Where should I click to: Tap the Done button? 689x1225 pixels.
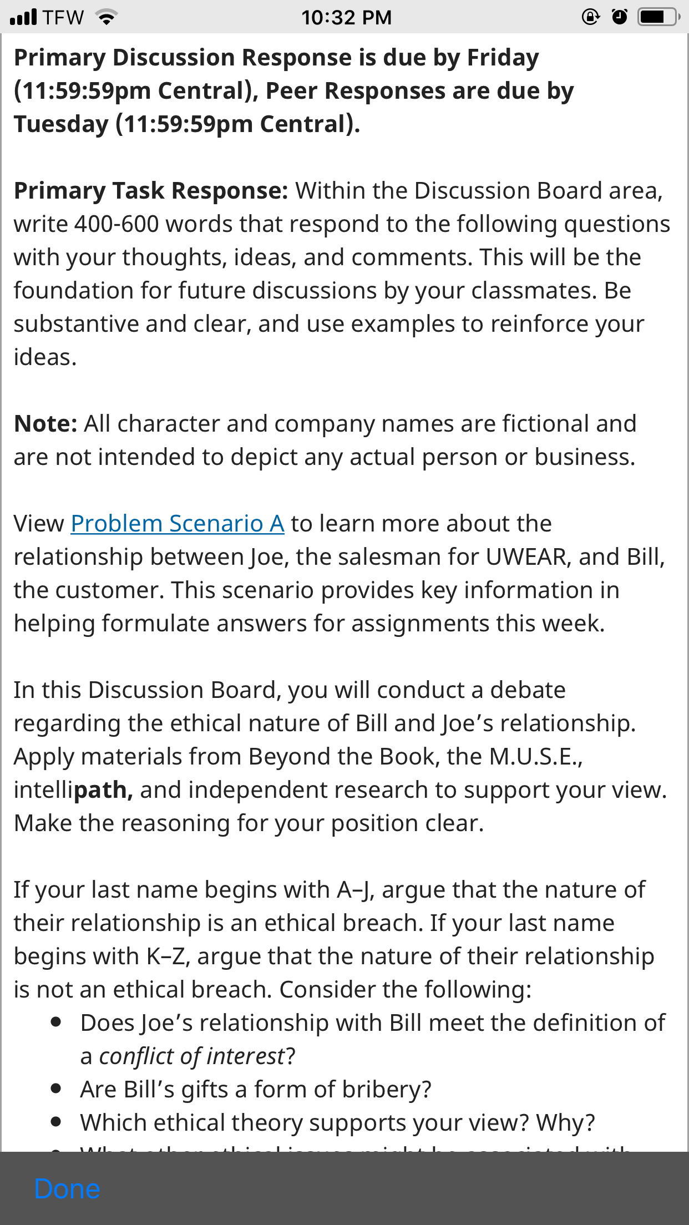(x=67, y=1189)
